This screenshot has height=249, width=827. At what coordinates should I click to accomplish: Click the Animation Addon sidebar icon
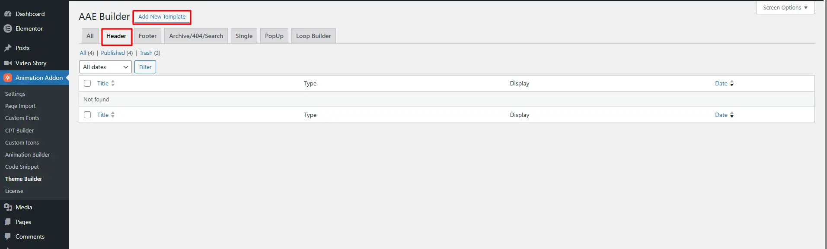pos(8,78)
